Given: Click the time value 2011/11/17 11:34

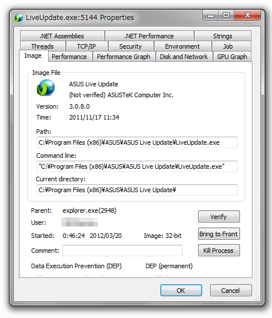Looking at the screenshot, I should 94,117.
